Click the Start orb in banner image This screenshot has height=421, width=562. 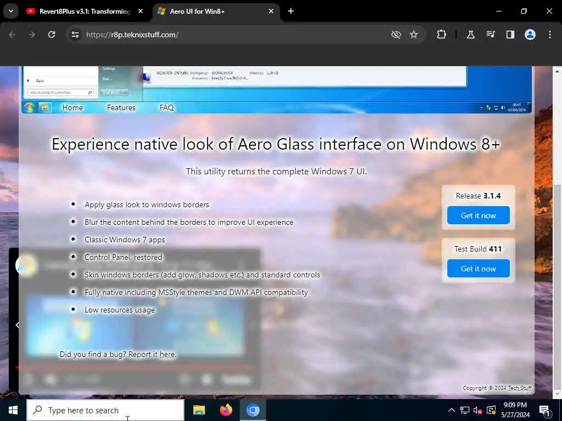(29, 107)
